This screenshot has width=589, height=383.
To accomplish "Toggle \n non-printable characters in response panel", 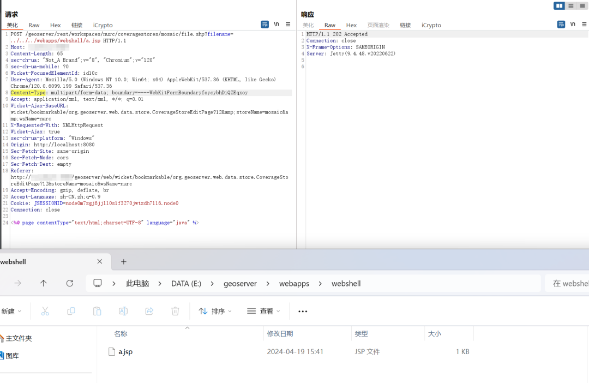I will [573, 24].
